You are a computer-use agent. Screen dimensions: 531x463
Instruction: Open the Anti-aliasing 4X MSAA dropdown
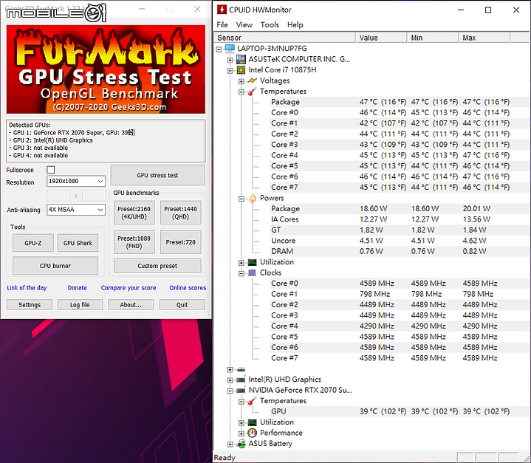76,210
